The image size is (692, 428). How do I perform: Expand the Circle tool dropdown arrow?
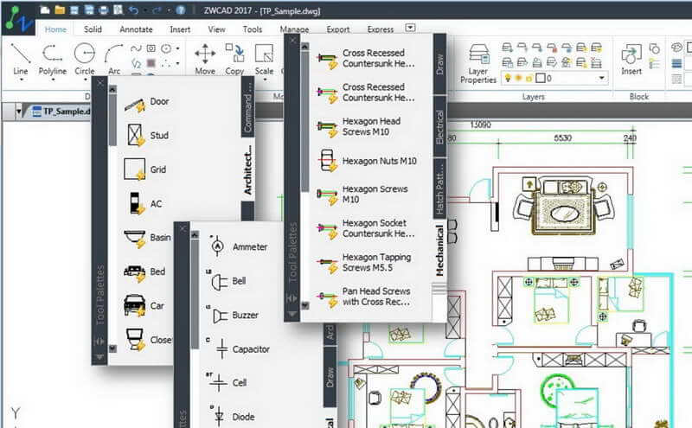coord(84,80)
